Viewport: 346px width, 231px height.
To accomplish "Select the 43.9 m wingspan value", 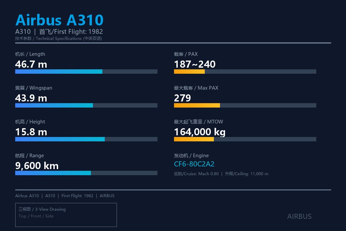I will coord(31,98).
